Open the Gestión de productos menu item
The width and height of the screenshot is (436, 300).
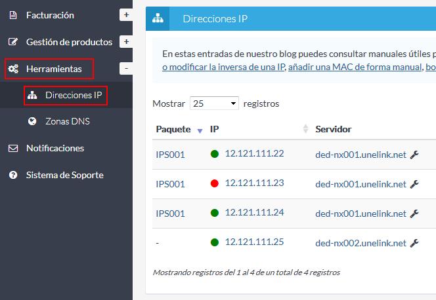[69, 42]
